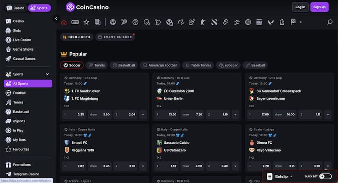Select the Soccer popular filter
Image resolution: width=338 pixels, height=183 pixels.
(72, 65)
